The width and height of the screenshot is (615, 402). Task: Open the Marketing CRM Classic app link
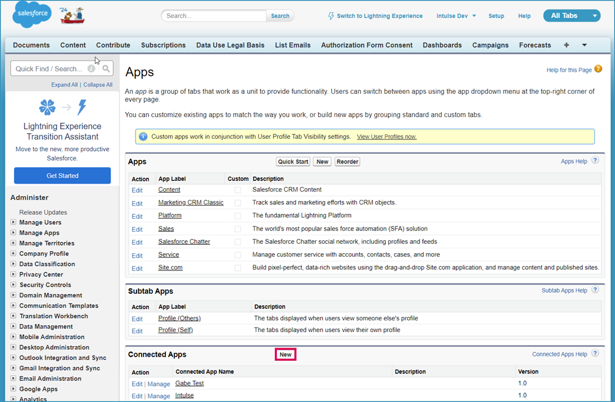190,202
